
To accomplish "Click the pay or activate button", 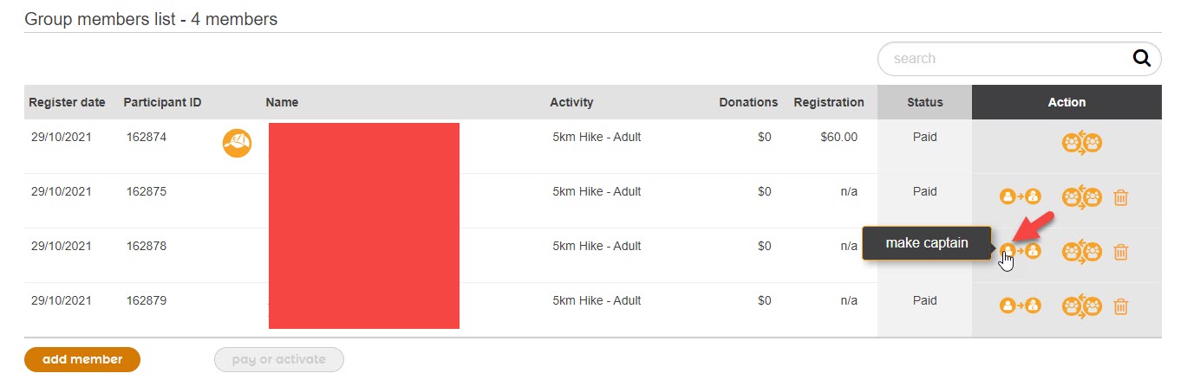I will click(x=279, y=359).
